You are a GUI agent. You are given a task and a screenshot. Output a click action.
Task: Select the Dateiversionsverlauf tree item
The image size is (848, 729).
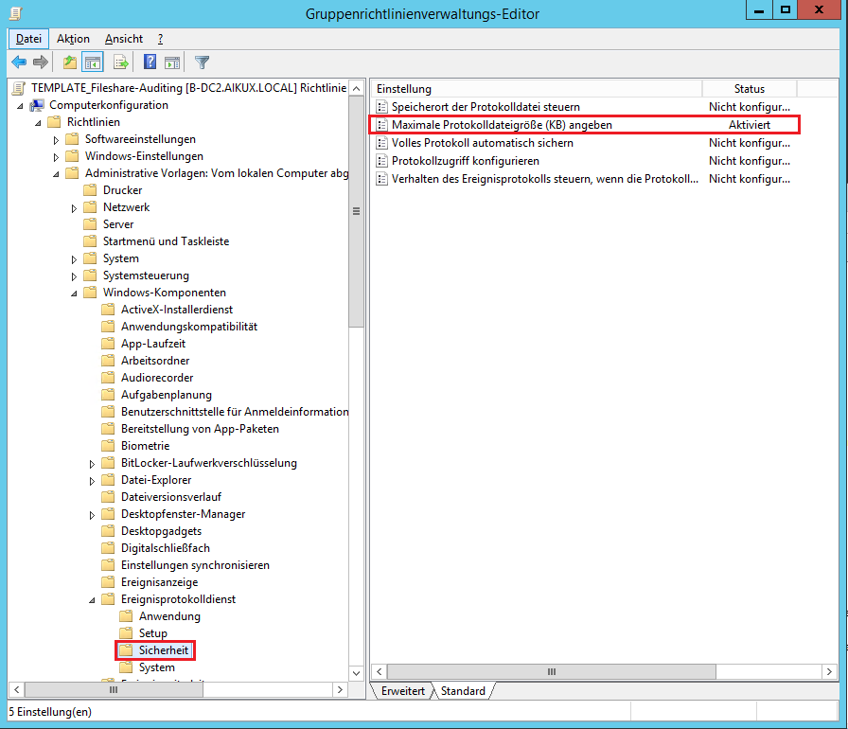(x=171, y=497)
